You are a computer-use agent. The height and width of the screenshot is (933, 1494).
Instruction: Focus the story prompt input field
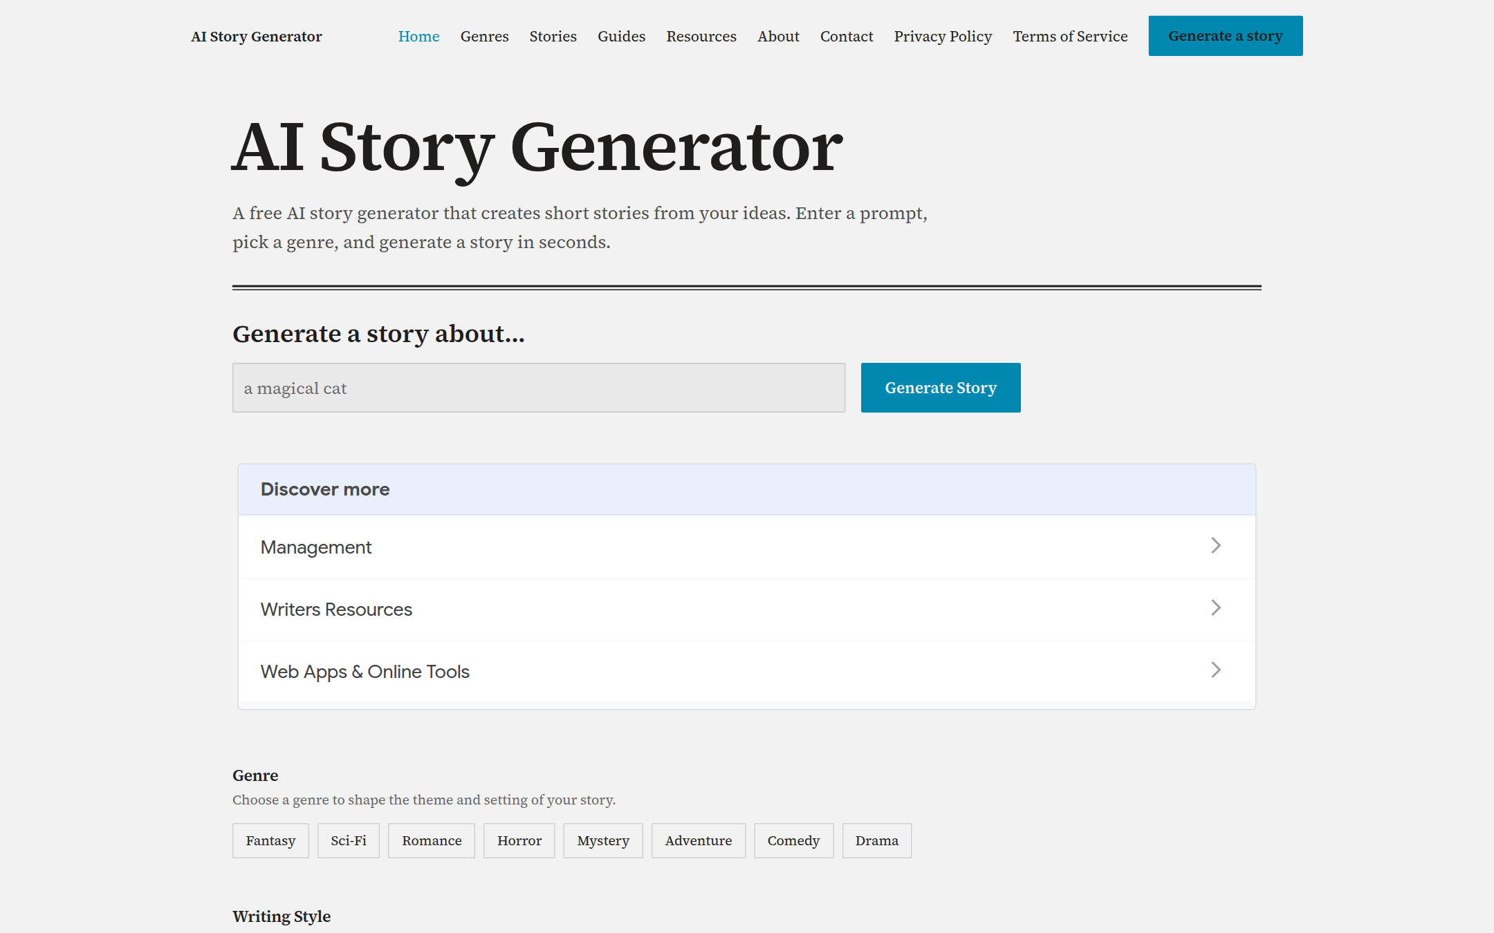click(x=538, y=388)
